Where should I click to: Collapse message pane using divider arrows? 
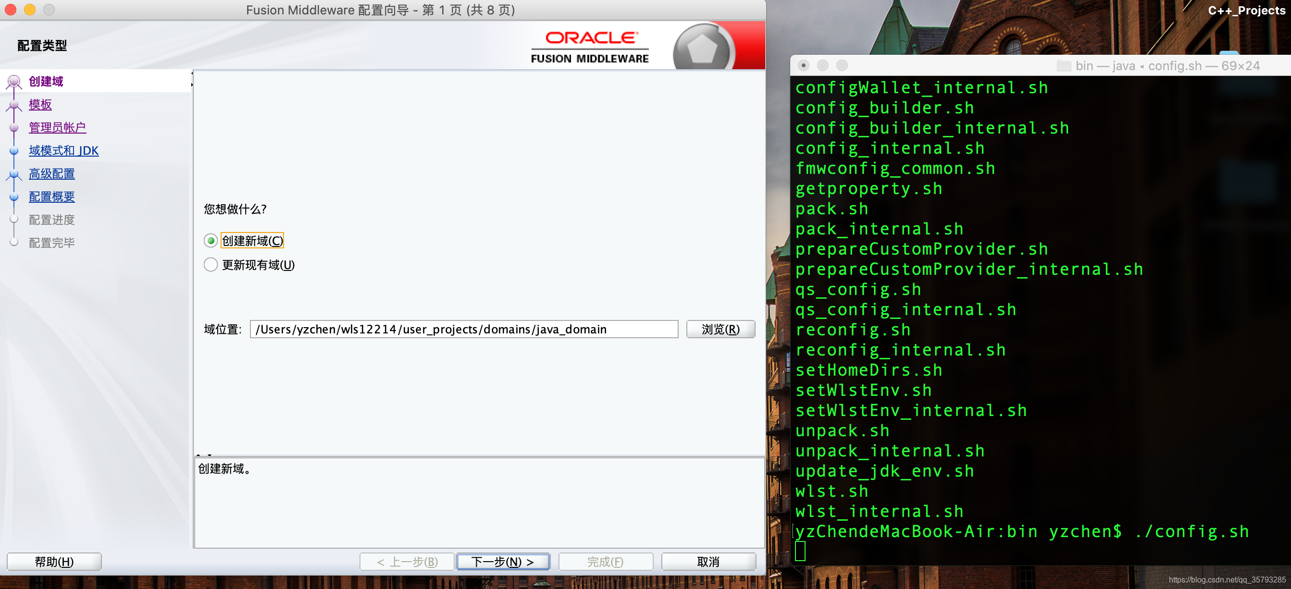point(210,455)
